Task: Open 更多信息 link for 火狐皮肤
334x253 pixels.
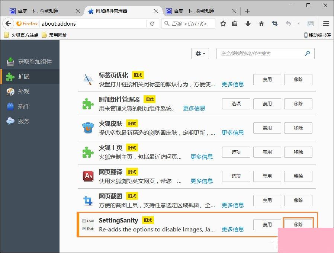Action: click(232, 133)
